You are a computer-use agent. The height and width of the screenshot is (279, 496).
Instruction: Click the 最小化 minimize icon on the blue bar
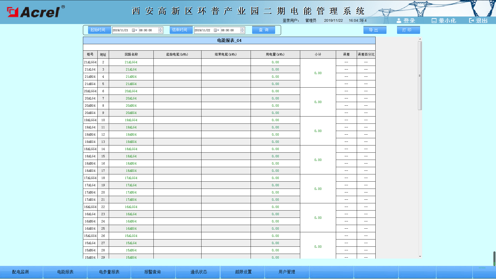[434, 21]
